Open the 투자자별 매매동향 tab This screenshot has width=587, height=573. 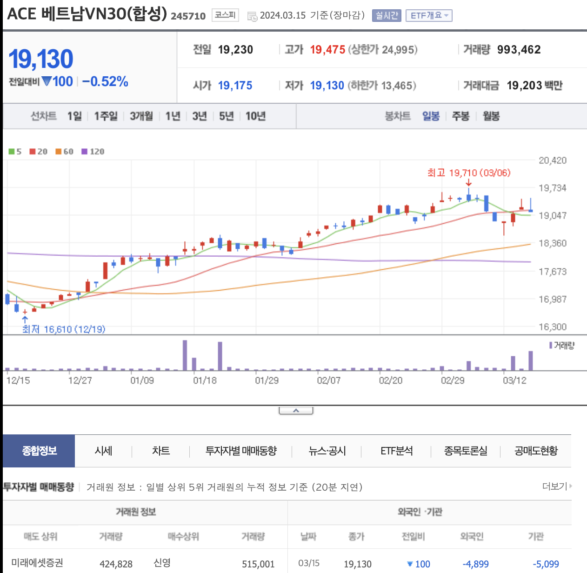coord(241,451)
